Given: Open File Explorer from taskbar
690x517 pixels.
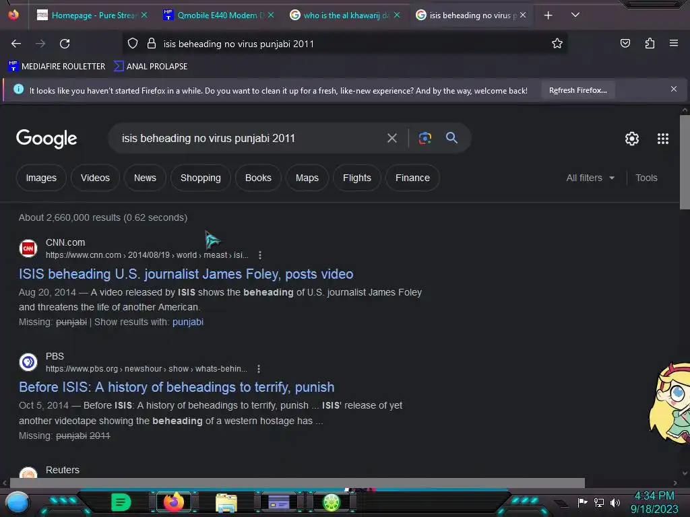Looking at the screenshot, I should (x=226, y=502).
